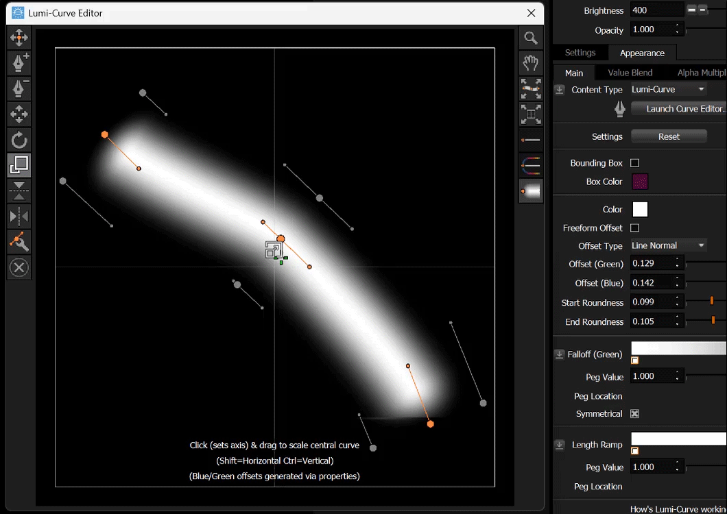The width and height of the screenshot is (727, 514).
Task: Click the Reset settings button
Action: [x=668, y=136]
